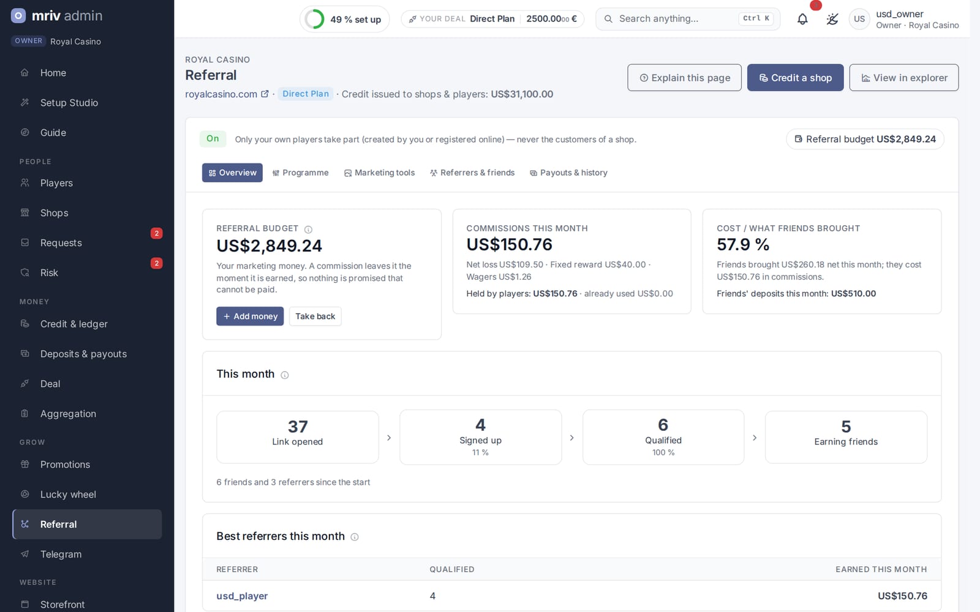Click Credit a shop button

tap(795, 78)
